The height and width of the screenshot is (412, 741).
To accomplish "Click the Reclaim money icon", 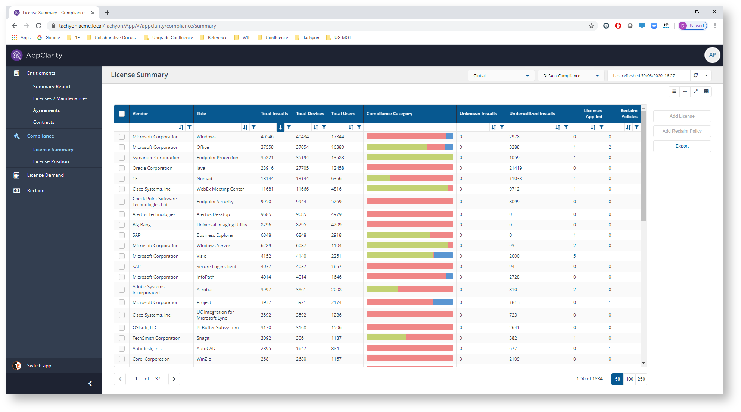I will coord(17,191).
